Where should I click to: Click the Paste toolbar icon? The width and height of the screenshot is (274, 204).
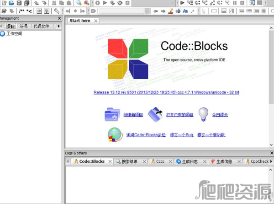coord(69,3)
